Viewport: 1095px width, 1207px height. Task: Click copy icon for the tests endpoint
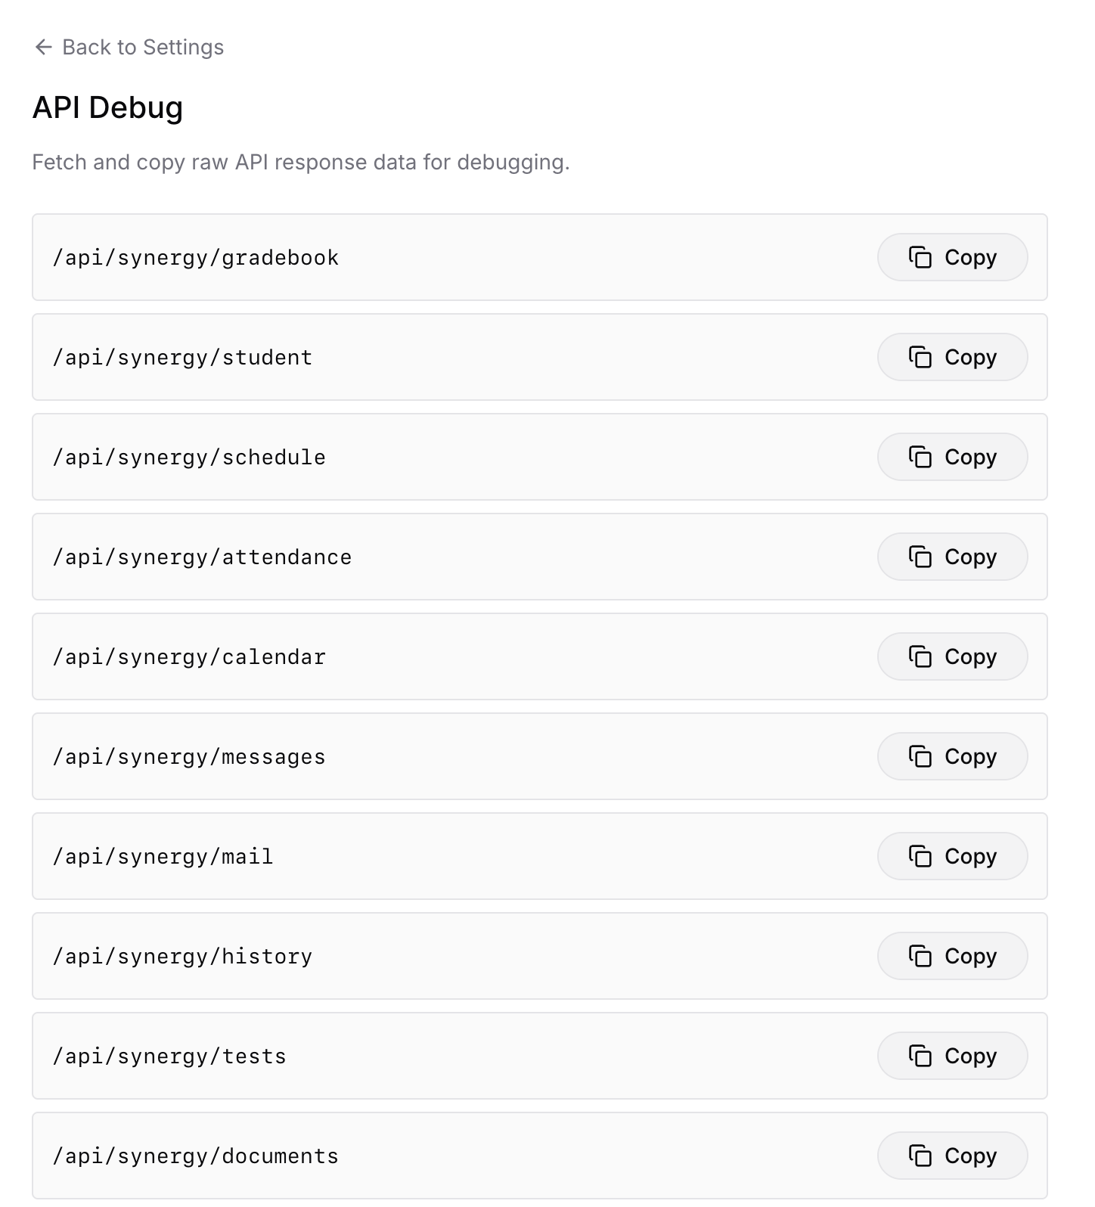[x=920, y=1056]
